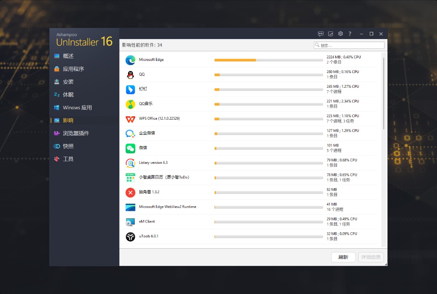Screen dimensions: 437x294
Task: Select the 微信 green app icon
Action: click(x=130, y=149)
